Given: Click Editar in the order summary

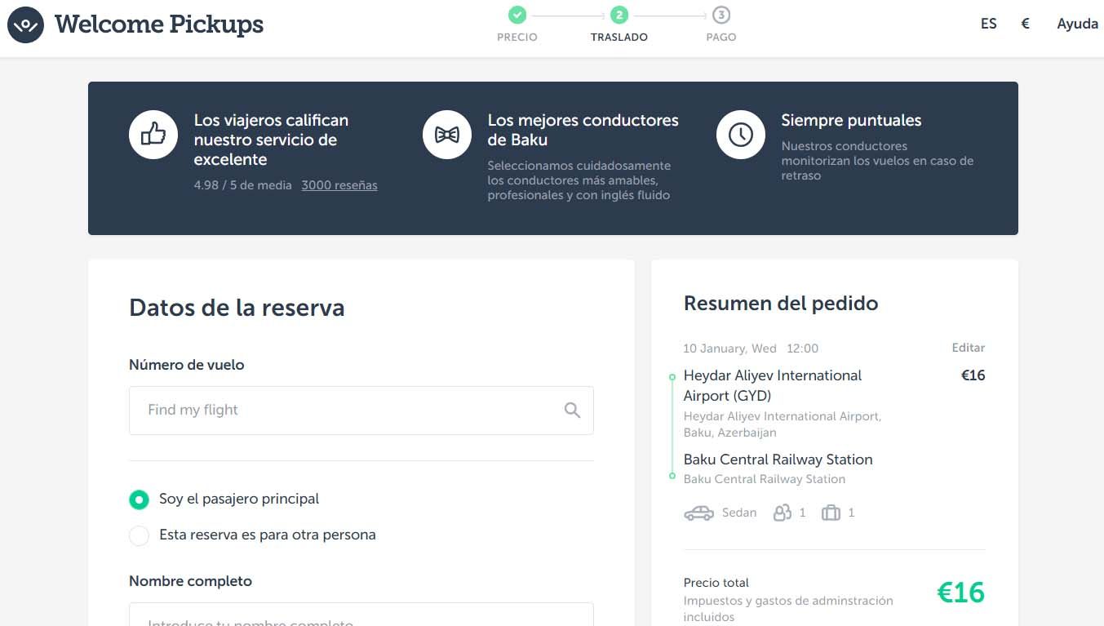Looking at the screenshot, I should [969, 348].
